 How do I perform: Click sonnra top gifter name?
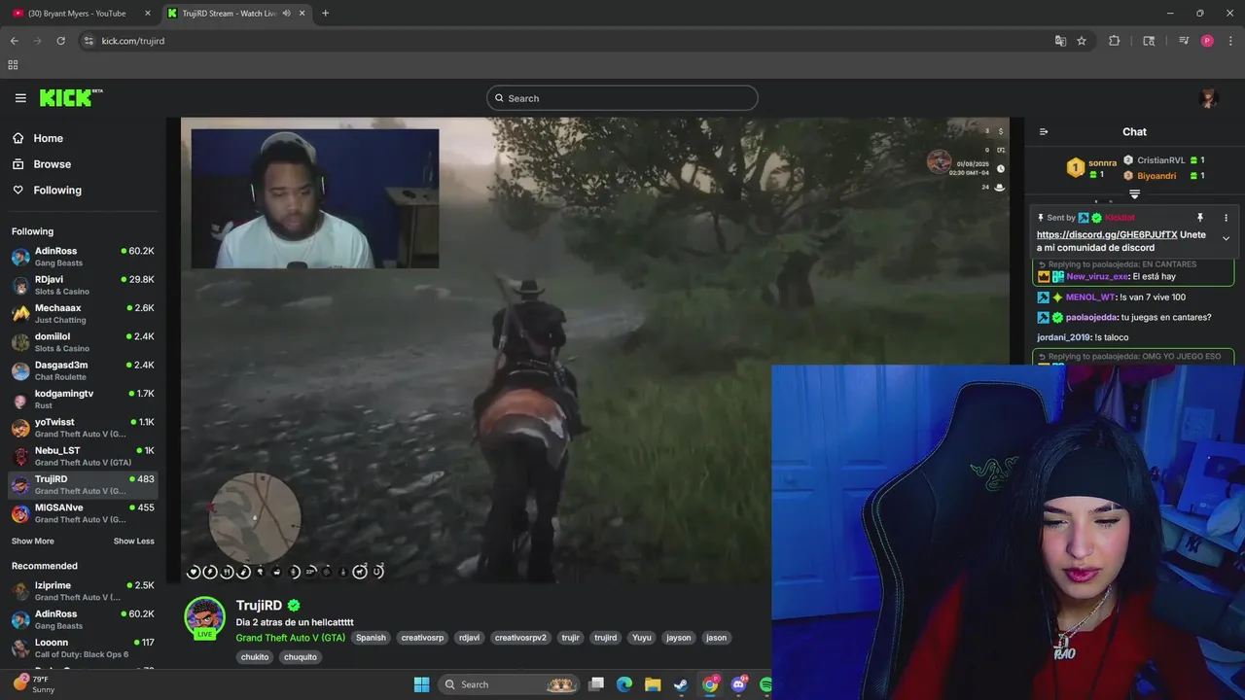tap(1102, 163)
